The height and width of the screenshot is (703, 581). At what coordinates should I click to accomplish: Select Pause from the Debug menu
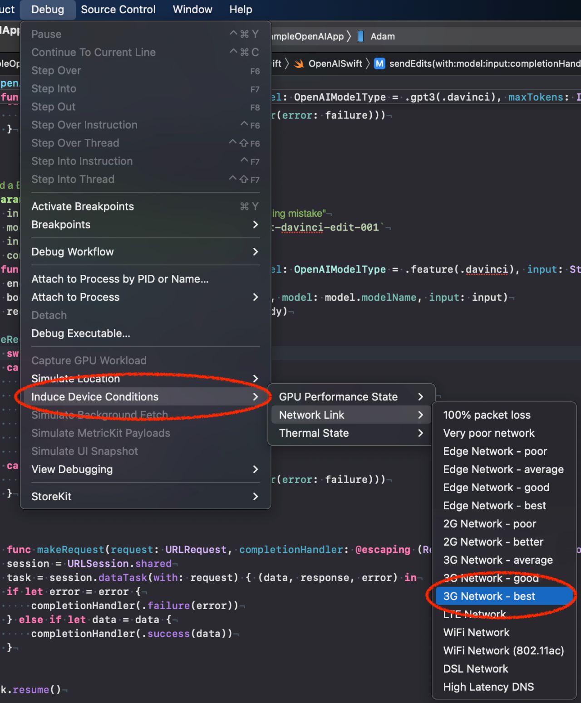pos(46,34)
